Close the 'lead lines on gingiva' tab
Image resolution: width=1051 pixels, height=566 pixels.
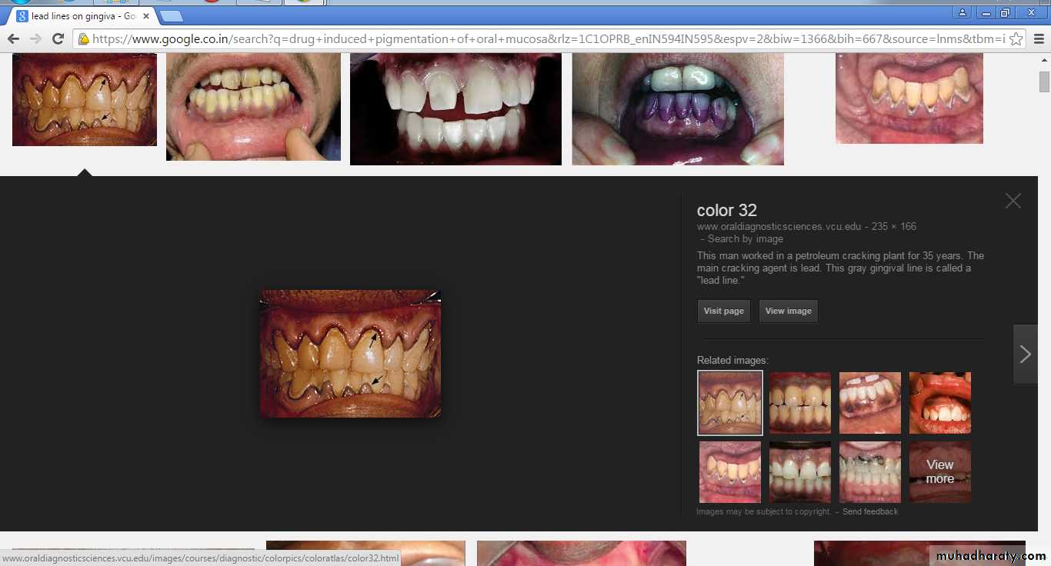(x=146, y=16)
